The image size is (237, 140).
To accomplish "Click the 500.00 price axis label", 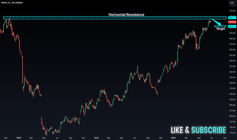I will pos(232,61).
